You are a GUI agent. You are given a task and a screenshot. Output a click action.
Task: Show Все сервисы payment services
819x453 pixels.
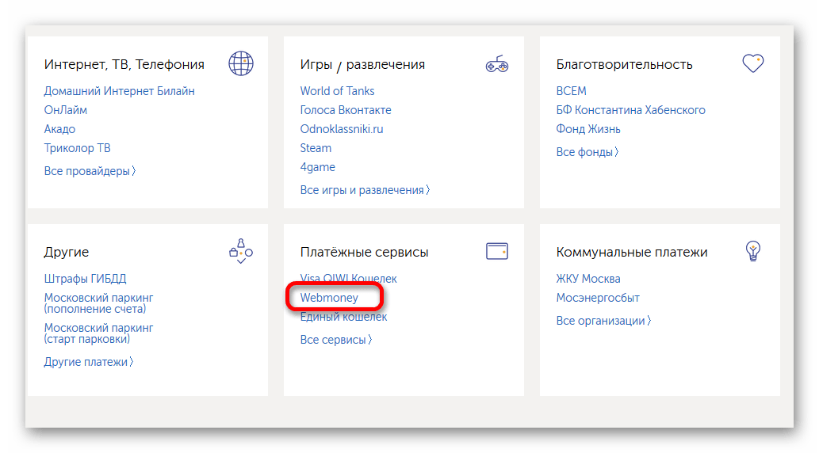click(335, 340)
